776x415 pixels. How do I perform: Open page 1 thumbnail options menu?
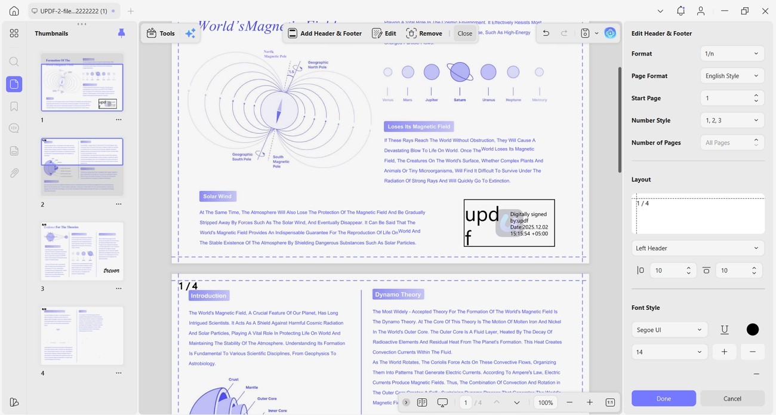[119, 119]
